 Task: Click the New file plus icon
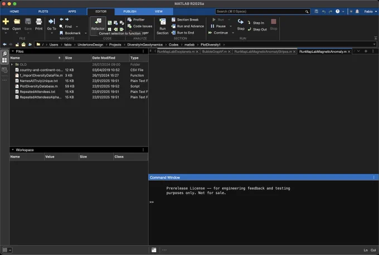click(6, 22)
